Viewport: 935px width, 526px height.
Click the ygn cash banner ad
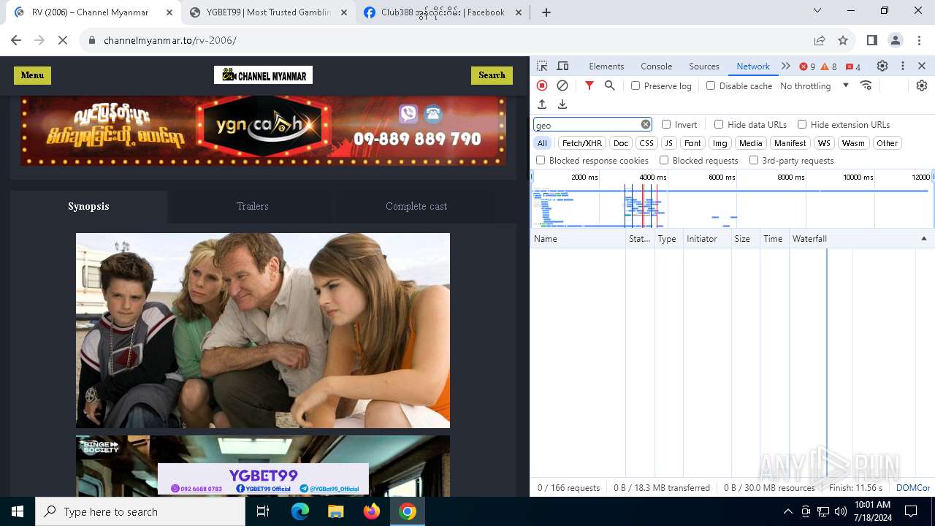click(x=263, y=131)
